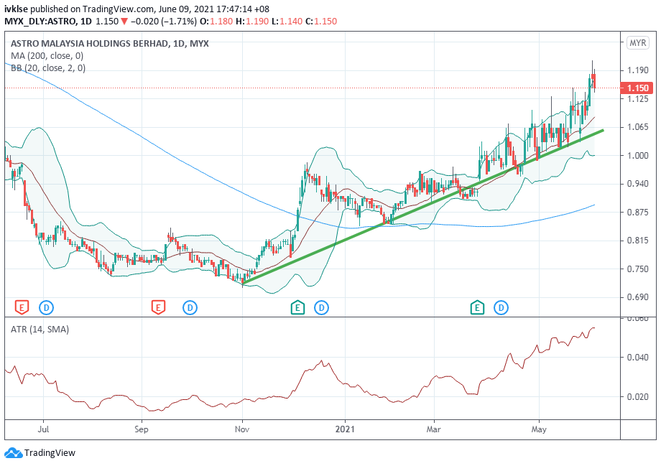The image size is (661, 466).
Task: Click the Mar time axis label
Action: [434, 429]
